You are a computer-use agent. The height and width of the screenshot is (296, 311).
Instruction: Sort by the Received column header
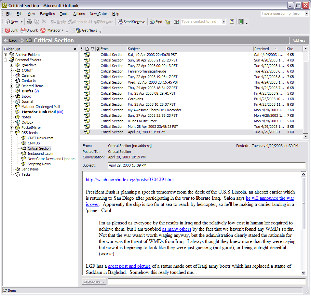tap(270, 49)
